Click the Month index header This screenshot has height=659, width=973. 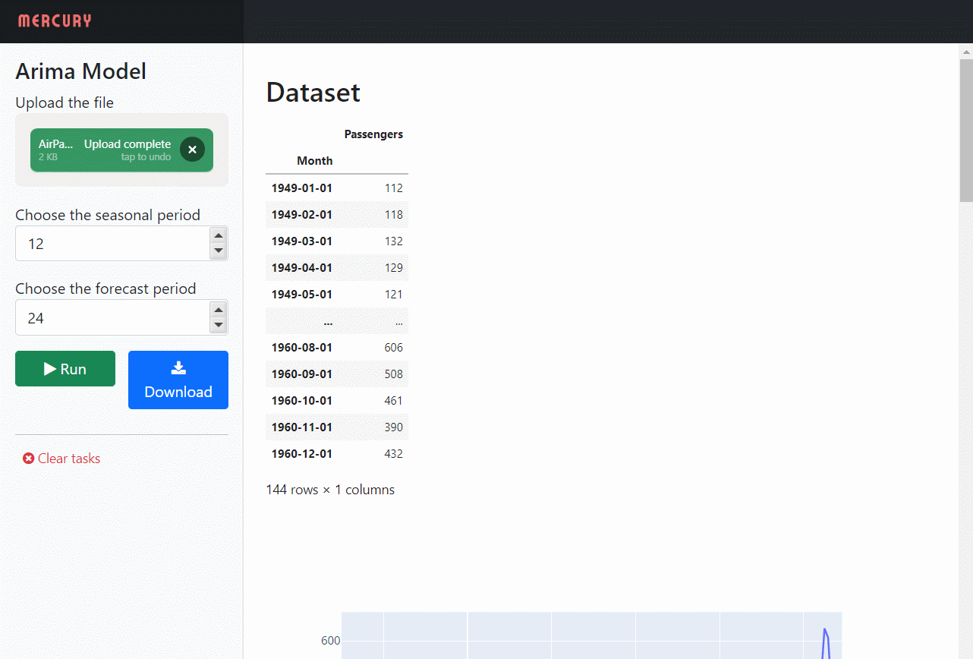click(314, 161)
